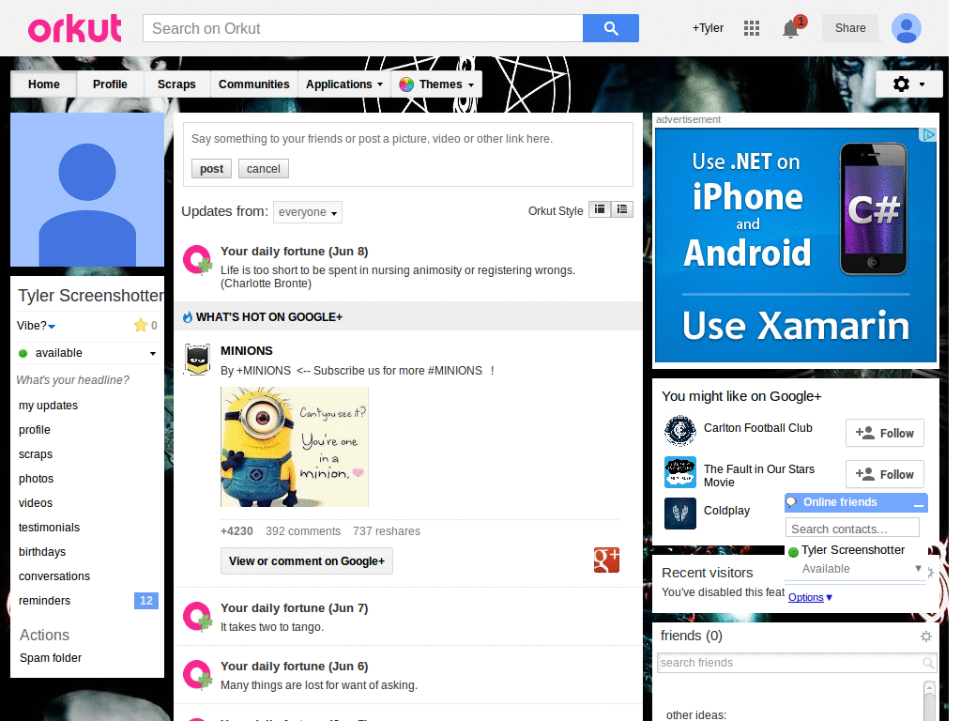The width and height of the screenshot is (961, 721).
Task: Open the Spam folder link
Action: pyautogui.click(x=51, y=658)
